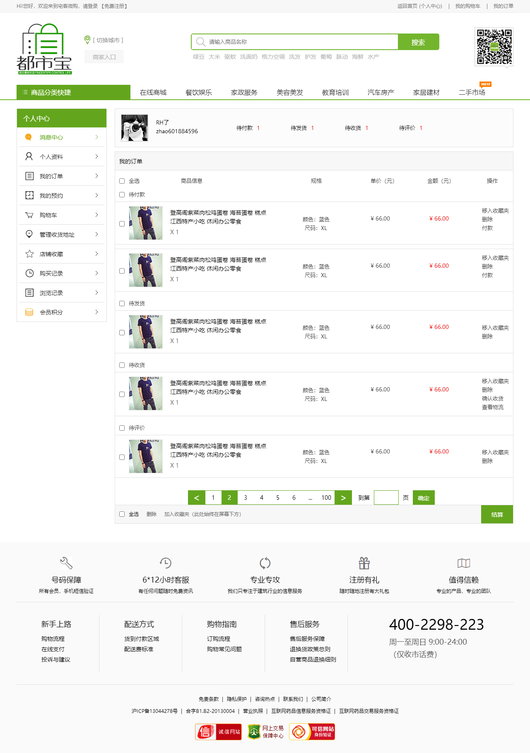Image resolution: width=530 pixels, height=753 pixels.
Task: Click the coin stack icon for 会员积分
Action: coord(29,312)
